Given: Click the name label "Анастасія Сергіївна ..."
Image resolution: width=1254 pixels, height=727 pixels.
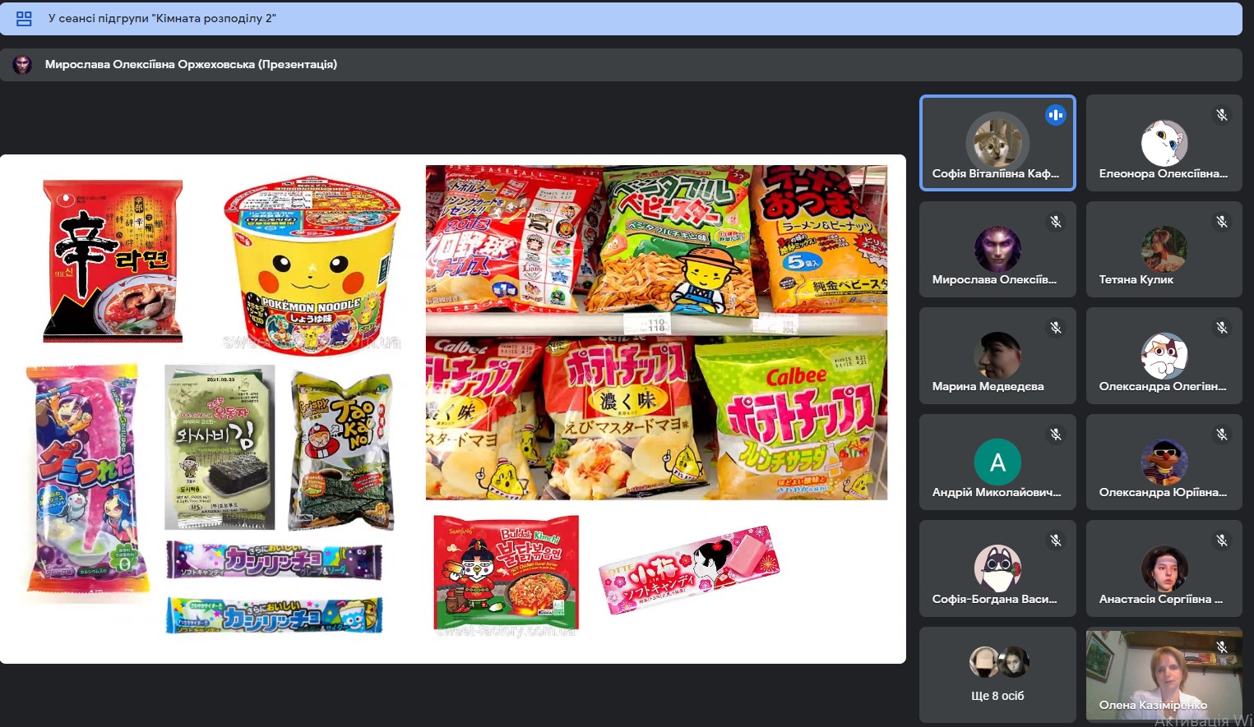Looking at the screenshot, I should pyautogui.click(x=1160, y=599).
